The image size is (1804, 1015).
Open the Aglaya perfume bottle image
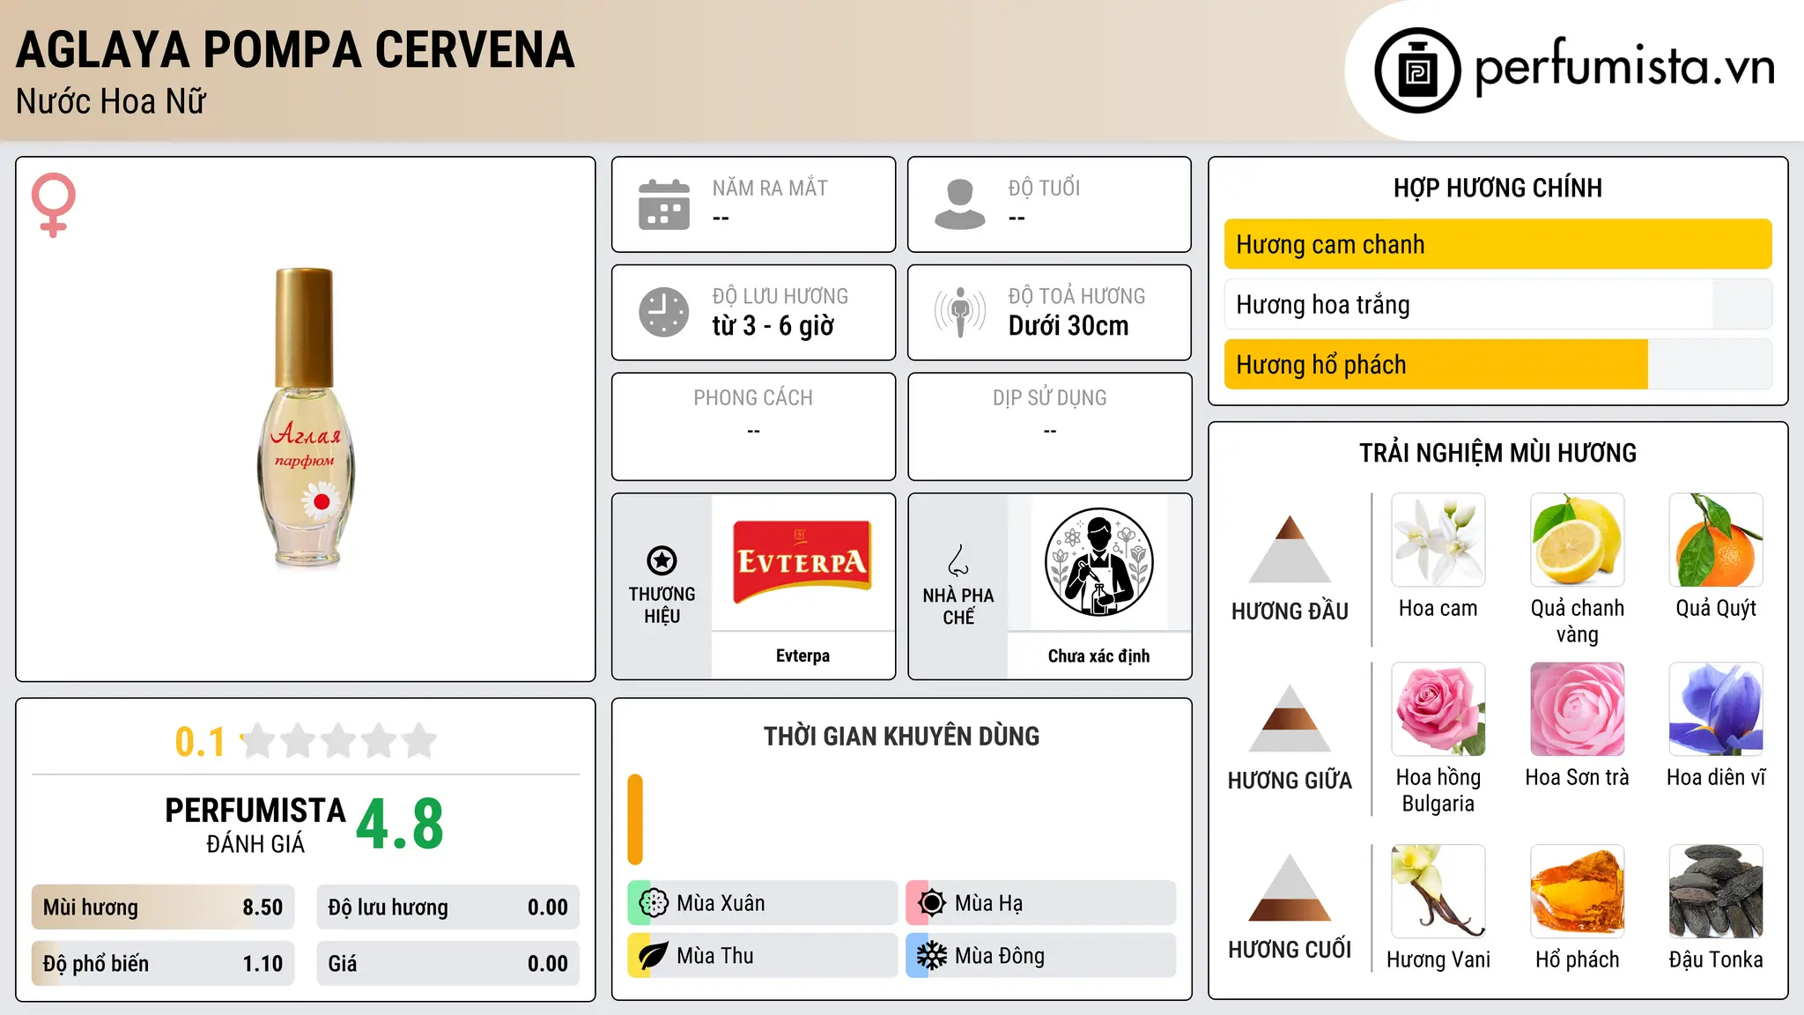pyautogui.click(x=306, y=419)
